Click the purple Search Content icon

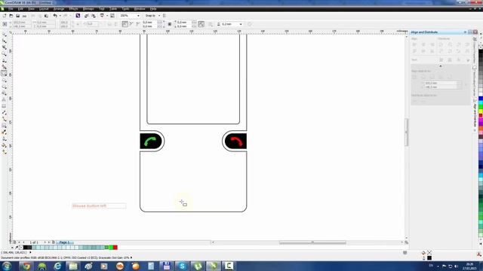(x=78, y=16)
